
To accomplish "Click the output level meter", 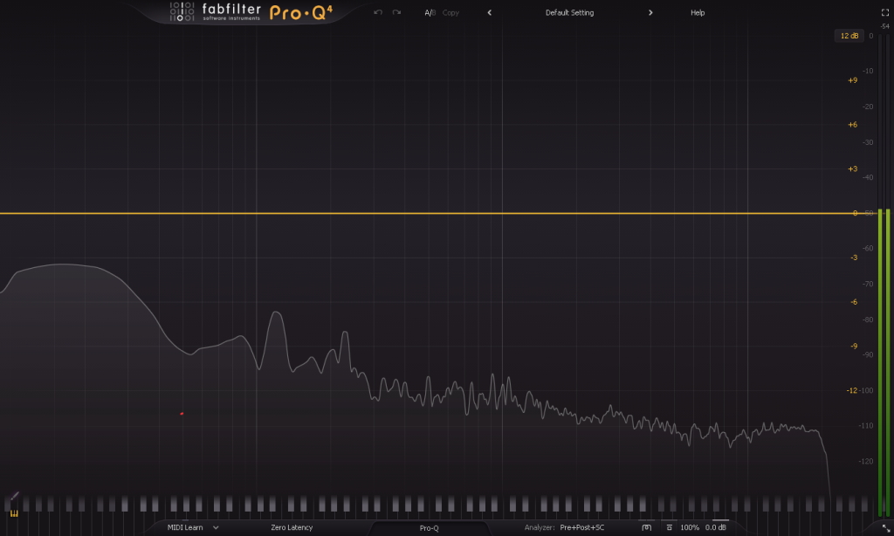I will [x=884, y=274].
